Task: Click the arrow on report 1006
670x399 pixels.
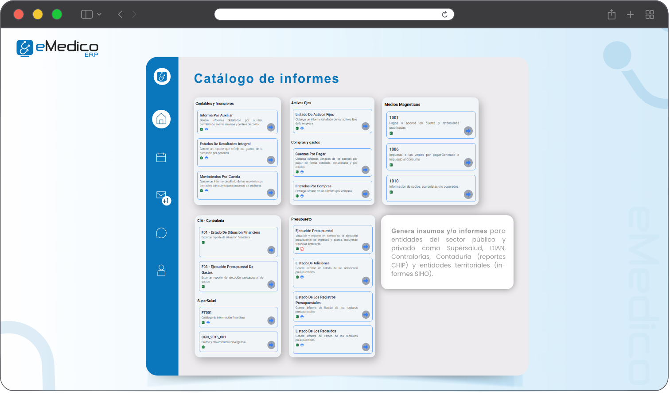Action: click(468, 163)
